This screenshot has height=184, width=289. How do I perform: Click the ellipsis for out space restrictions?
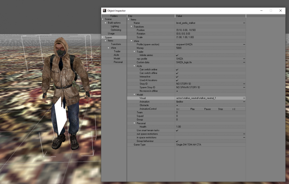244,134
